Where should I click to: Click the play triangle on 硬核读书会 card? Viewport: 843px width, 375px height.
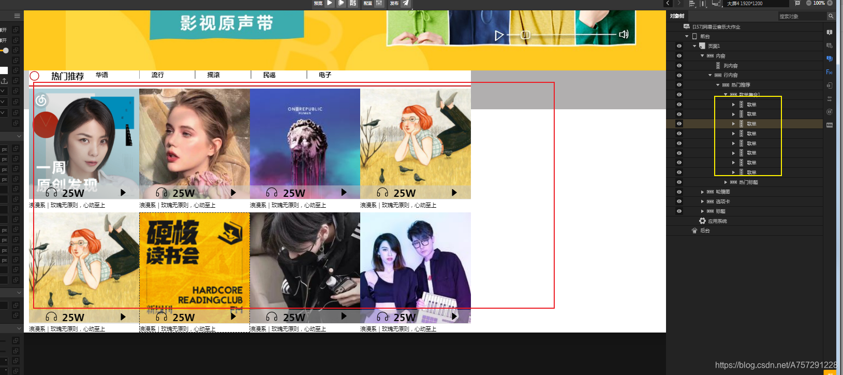(233, 316)
